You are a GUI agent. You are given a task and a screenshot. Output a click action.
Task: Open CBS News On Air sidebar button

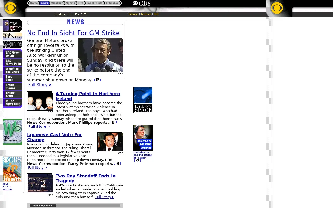pyautogui.click(x=12, y=54)
